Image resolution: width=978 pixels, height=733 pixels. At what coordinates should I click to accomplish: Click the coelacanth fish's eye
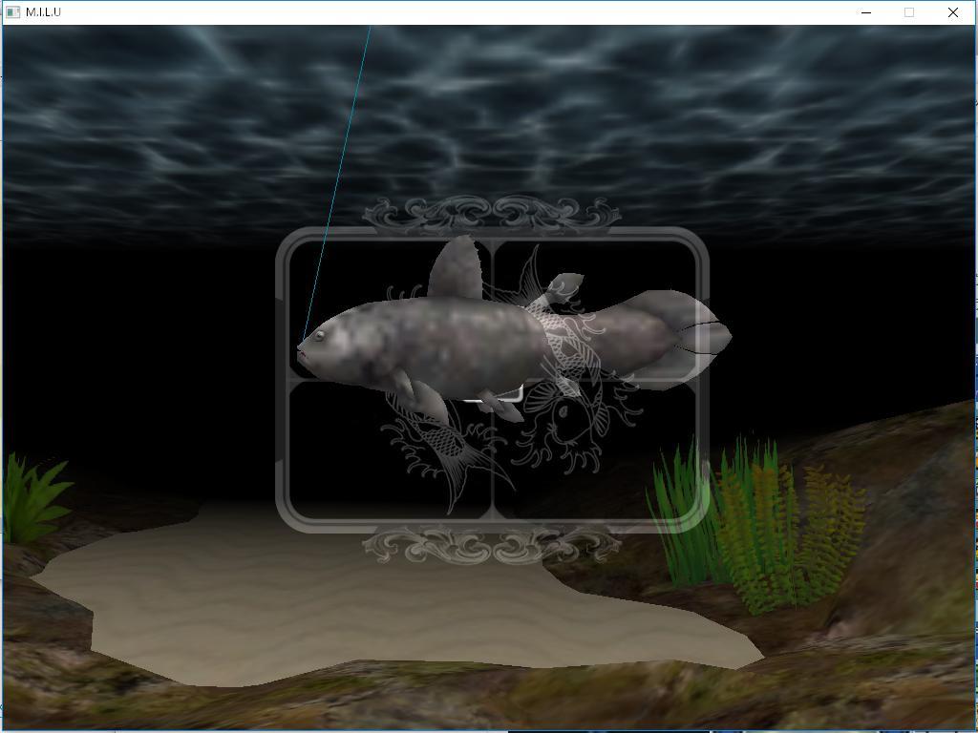pyautogui.click(x=319, y=335)
